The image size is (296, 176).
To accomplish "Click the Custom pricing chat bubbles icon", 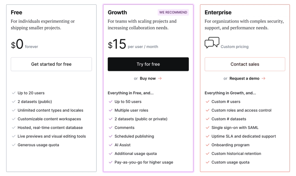I will pyautogui.click(x=212, y=43).
